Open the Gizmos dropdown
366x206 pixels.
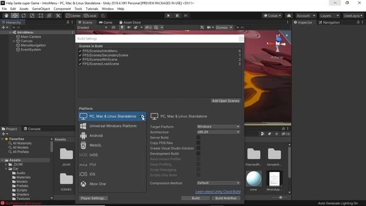point(224,27)
